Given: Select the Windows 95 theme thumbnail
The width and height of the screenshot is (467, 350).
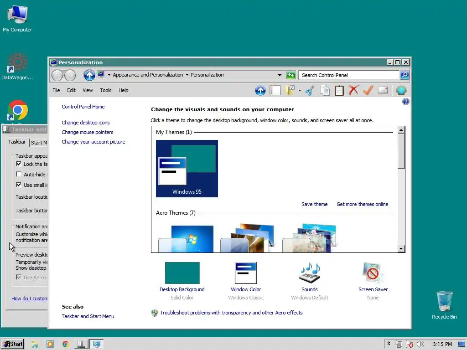Looking at the screenshot, I should pos(187,169).
